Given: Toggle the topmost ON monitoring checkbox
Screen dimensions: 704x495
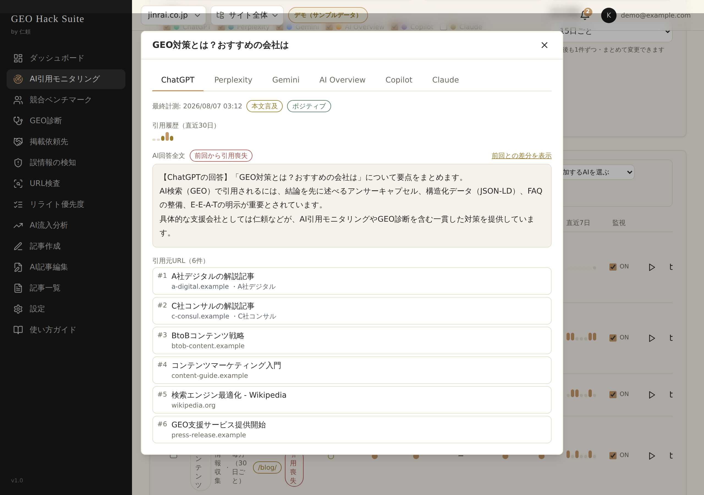Looking at the screenshot, I should click(x=613, y=267).
